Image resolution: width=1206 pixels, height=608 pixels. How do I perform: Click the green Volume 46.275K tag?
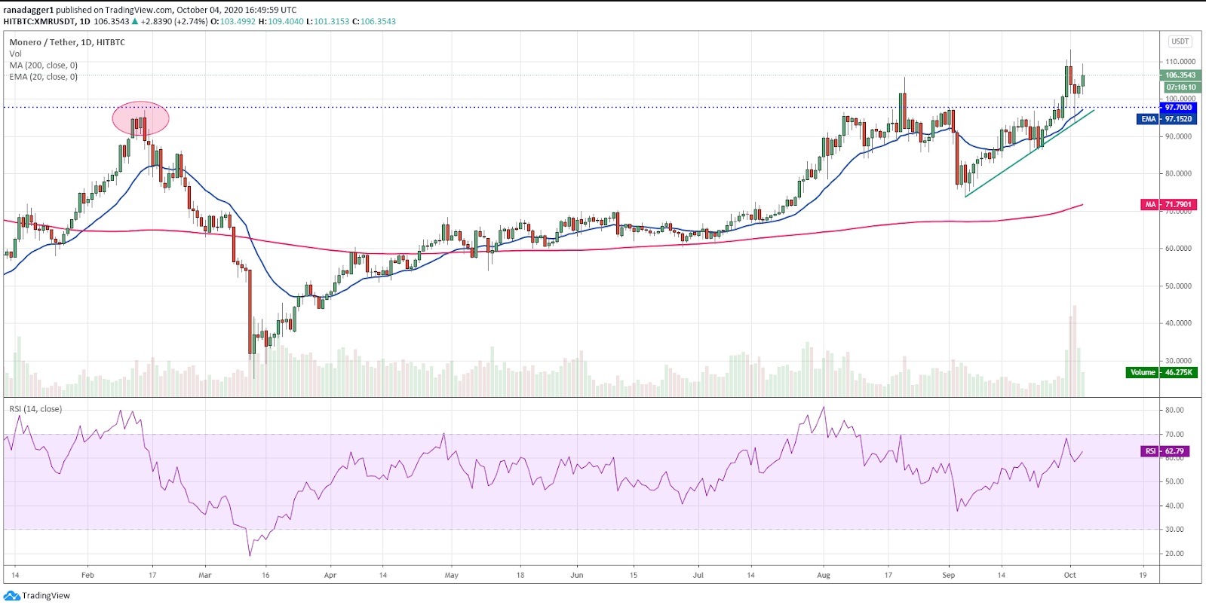pos(1161,372)
